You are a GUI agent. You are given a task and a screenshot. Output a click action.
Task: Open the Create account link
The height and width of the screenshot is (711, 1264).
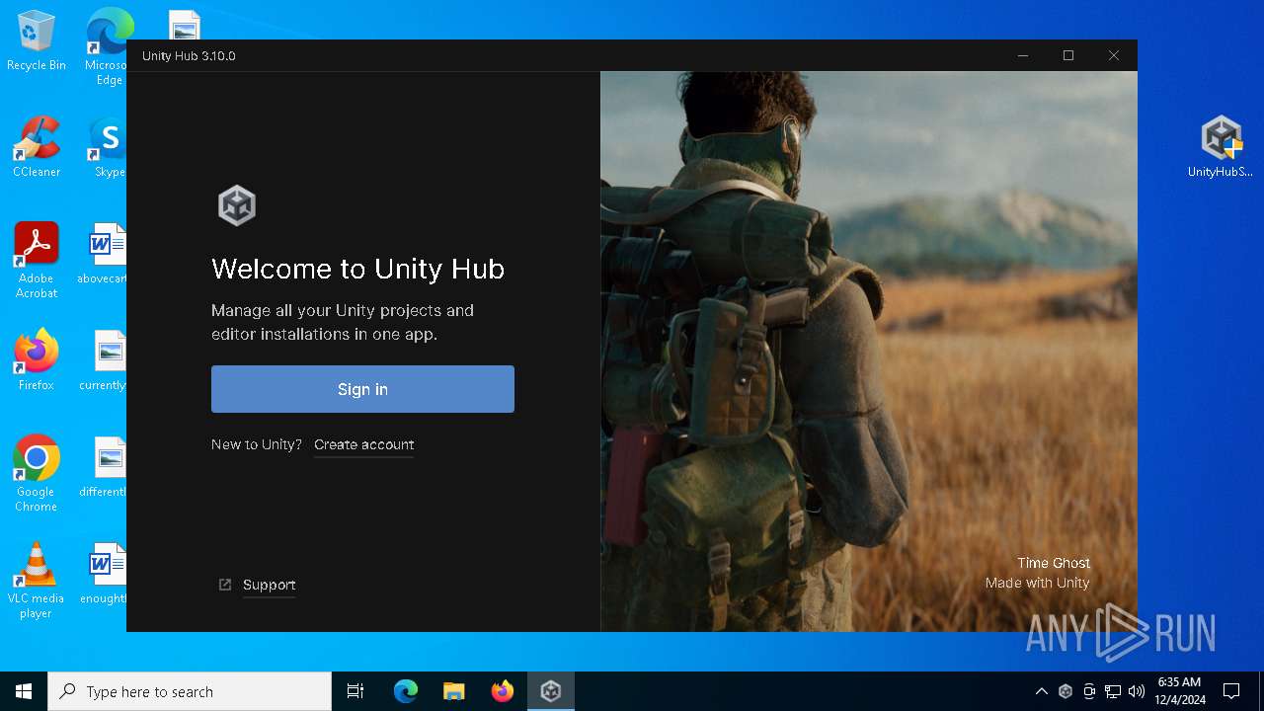[x=363, y=445]
